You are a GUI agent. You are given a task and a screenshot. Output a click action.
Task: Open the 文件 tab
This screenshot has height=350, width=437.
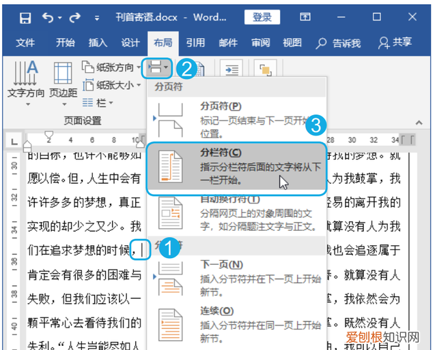click(25, 43)
